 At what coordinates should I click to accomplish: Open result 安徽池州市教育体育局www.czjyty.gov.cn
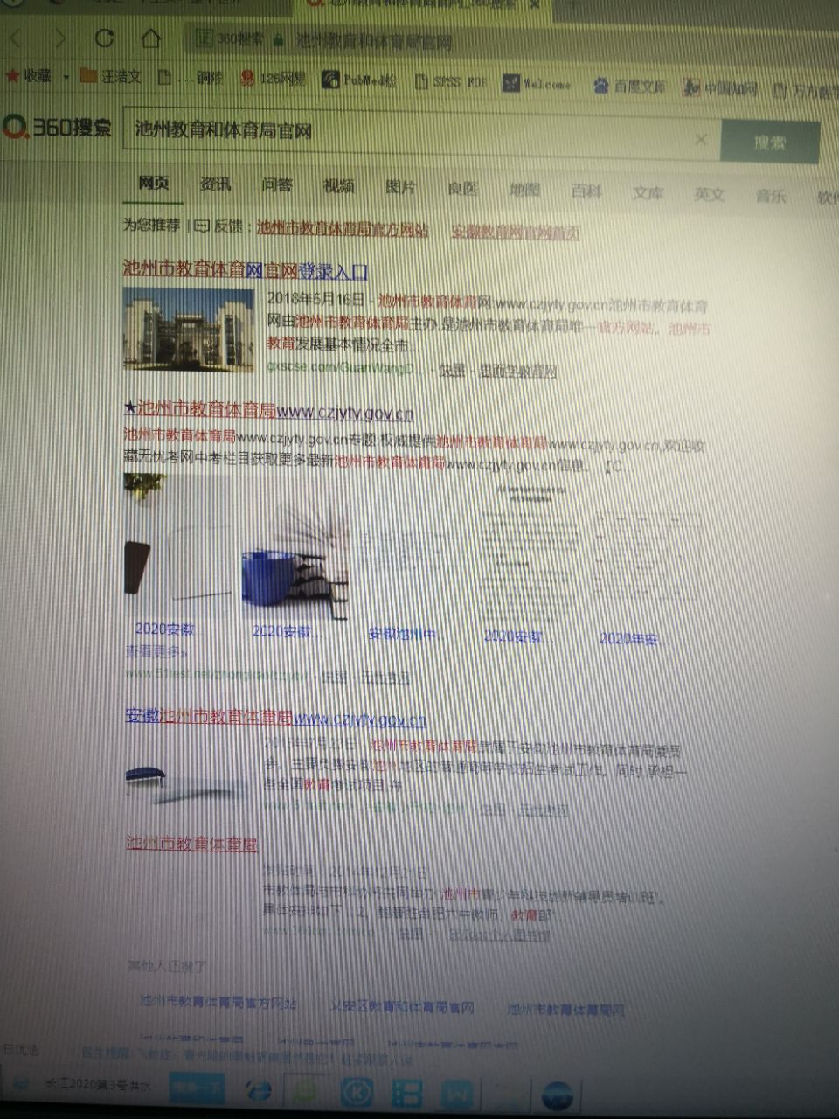[x=276, y=719]
